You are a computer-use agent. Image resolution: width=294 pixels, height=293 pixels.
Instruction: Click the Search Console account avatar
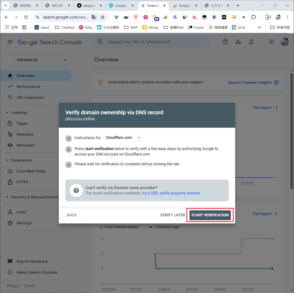click(284, 42)
